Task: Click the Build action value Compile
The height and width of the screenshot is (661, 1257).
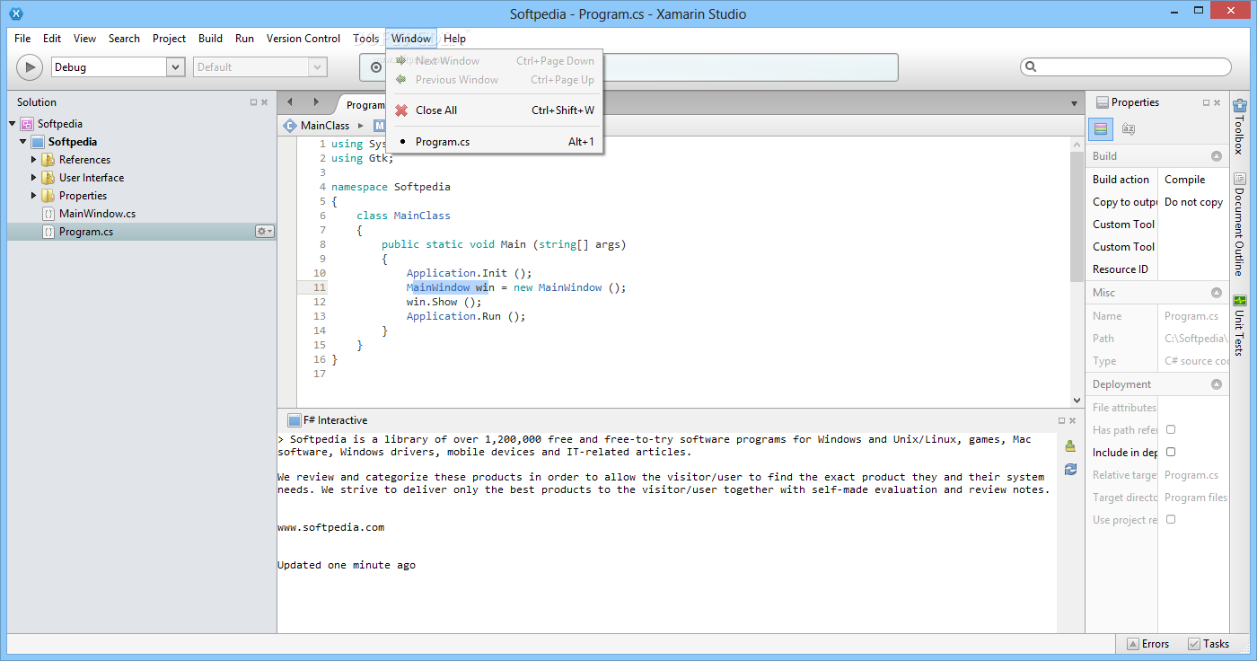Action: click(x=1184, y=180)
